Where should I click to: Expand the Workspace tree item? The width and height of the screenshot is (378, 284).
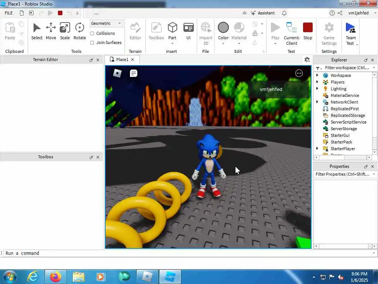coord(317,75)
